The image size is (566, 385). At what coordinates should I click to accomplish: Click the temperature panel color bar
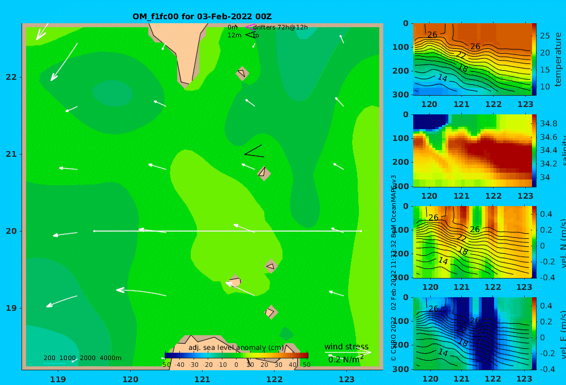[534, 59]
